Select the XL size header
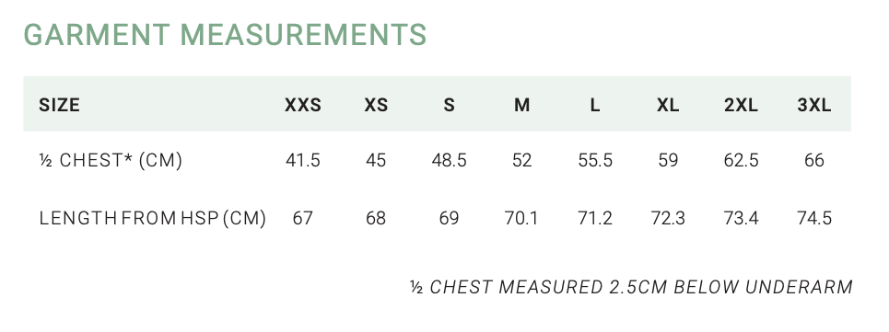 (x=668, y=105)
